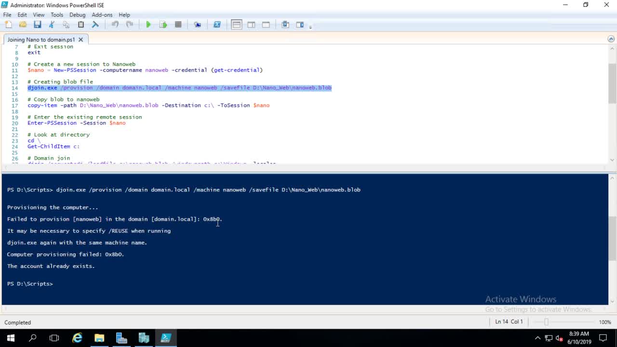Paste from clipboard icon in toolbar
Screen dimensions: 617x347
(80, 25)
